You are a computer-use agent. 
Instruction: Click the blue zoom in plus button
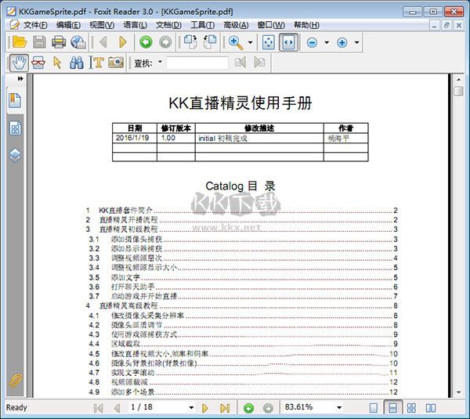coord(342,42)
